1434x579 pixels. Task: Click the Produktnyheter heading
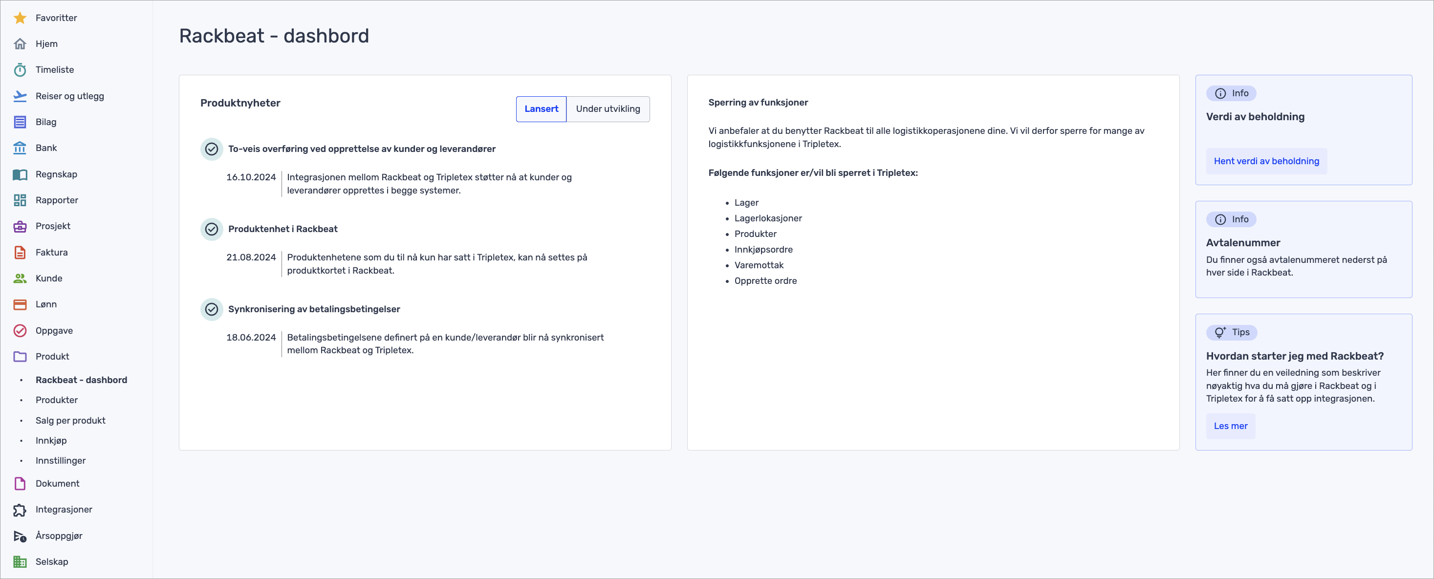click(x=240, y=103)
